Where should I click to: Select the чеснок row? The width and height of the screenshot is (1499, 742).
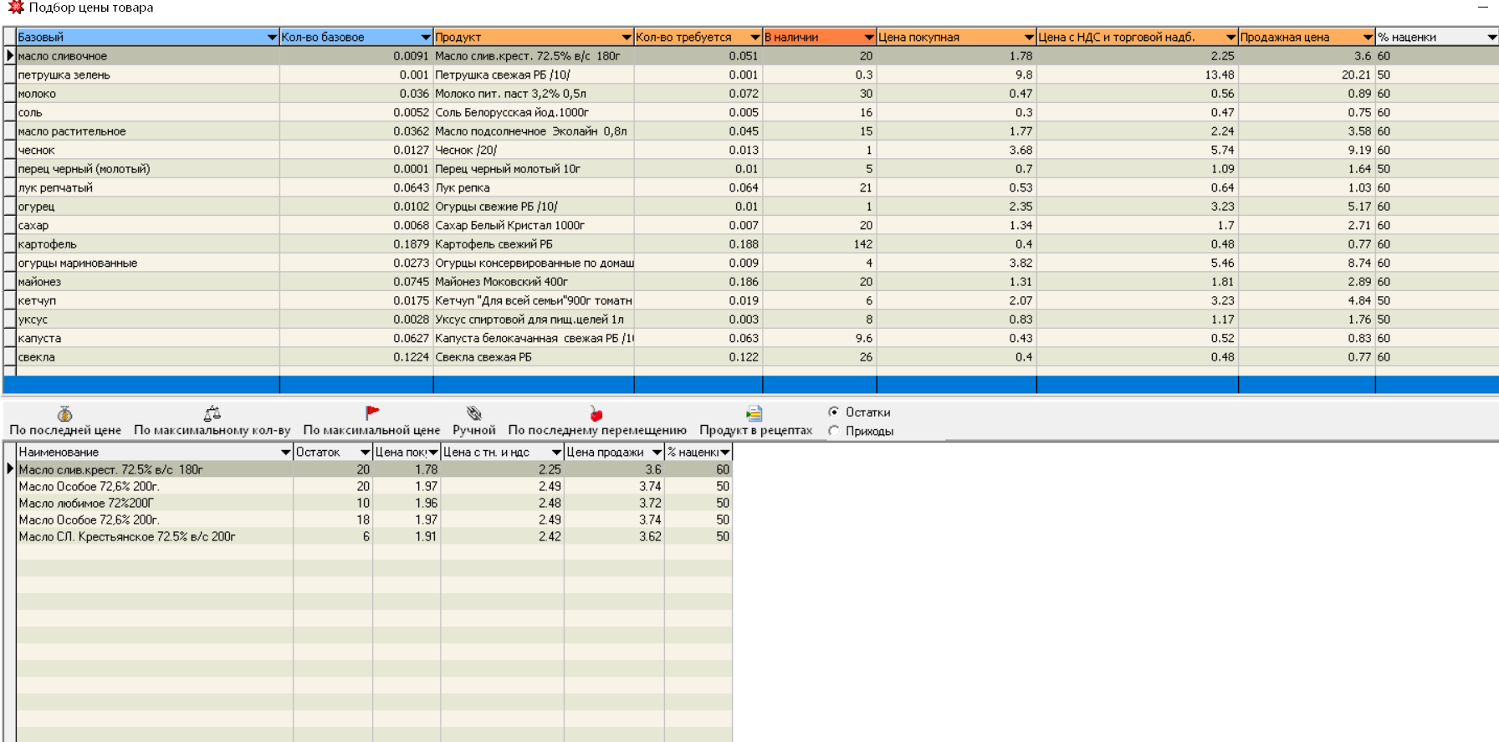coord(750,150)
